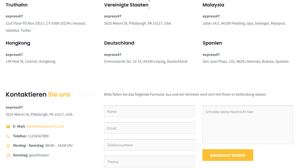The image size is (297, 168).
Task: Click the Hongkong office heading
Action: click(18, 43)
